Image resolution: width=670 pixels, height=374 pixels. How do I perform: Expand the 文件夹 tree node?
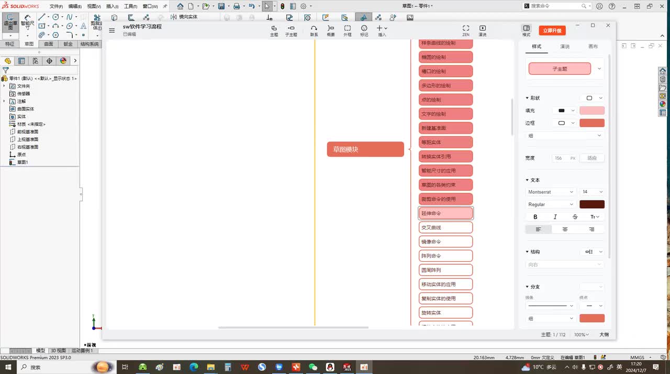pos(4,86)
